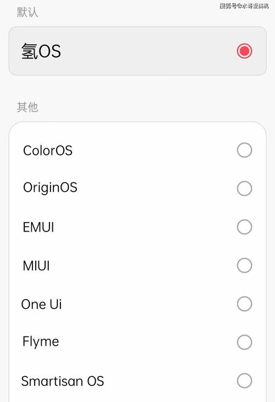Viewport: 275px width, 402px height.
Task: Tap the Smartisan OS text label
Action: click(62, 381)
